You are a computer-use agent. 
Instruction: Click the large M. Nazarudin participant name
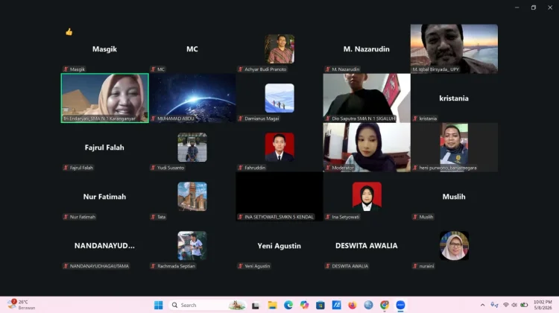point(367,49)
